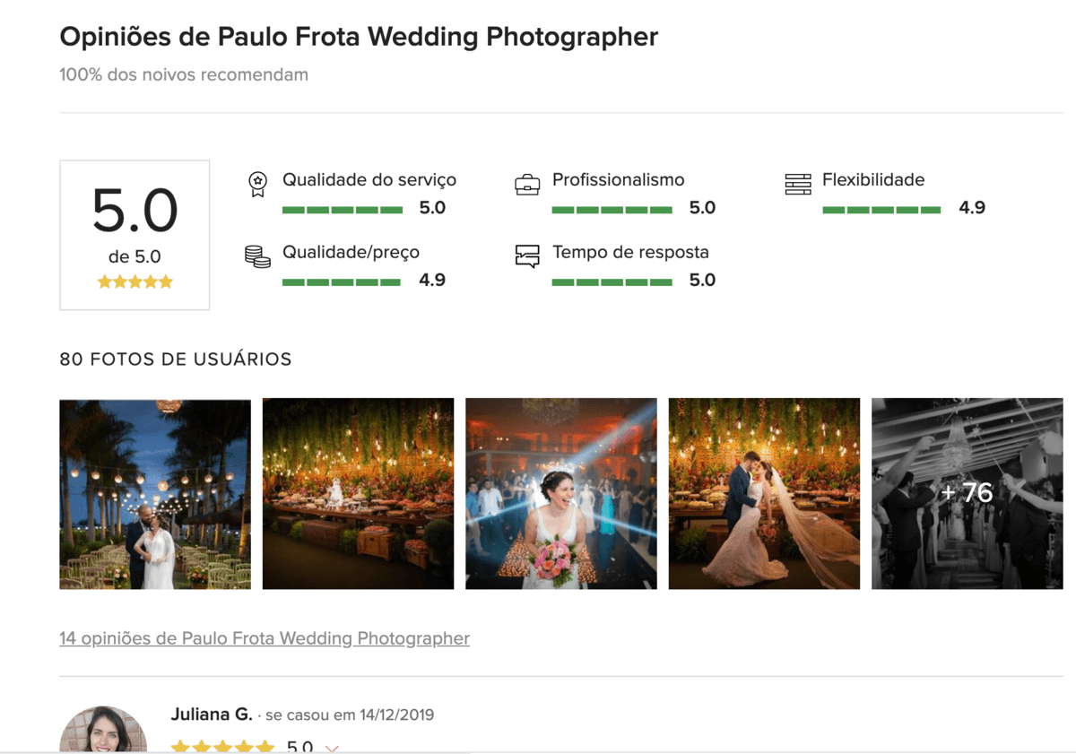Click the Opiniões de Paulo Frota Wedding Photographer heading

[x=359, y=37]
